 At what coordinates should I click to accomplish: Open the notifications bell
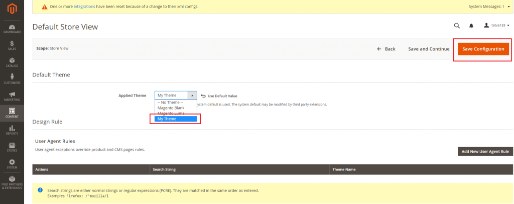(x=471, y=25)
